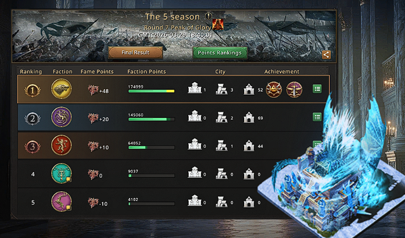Click the second achievement sword medal

pos(294,89)
